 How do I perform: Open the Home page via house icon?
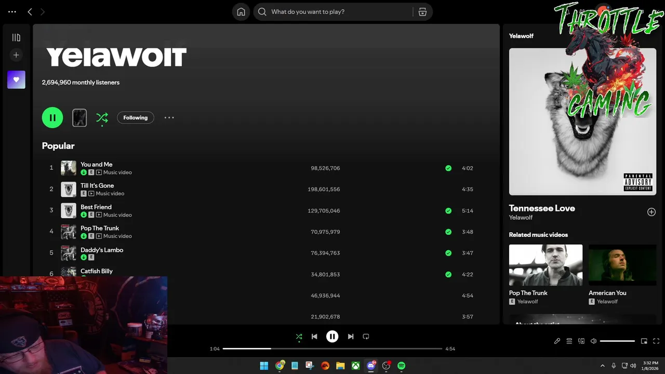pos(241,12)
